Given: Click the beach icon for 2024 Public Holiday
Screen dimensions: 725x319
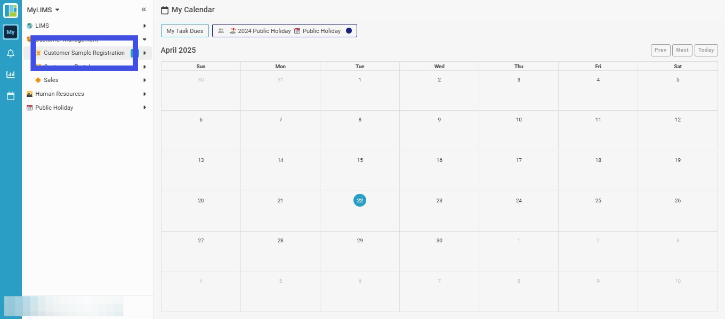Looking at the screenshot, I should pos(233,31).
